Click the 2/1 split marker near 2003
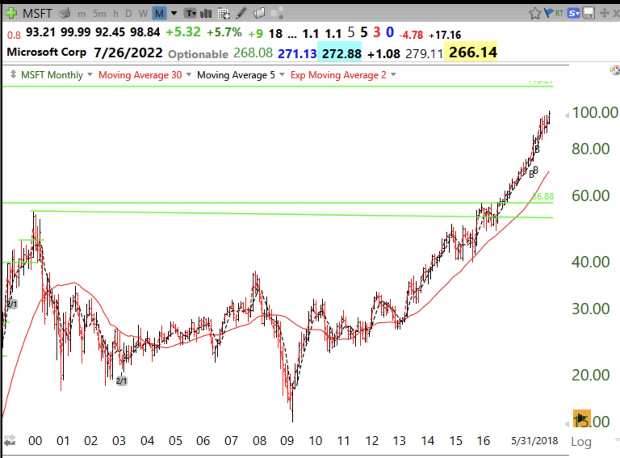Screen dimensions: 620x458 pyautogui.click(x=121, y=380)
